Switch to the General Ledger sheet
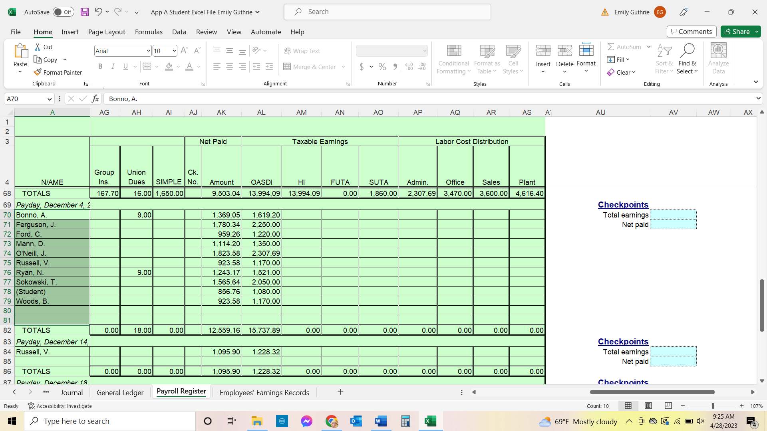 coord(120,393)
